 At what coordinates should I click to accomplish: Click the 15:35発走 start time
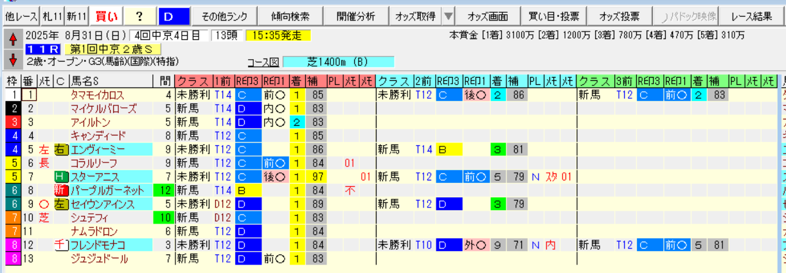point(278,35)
